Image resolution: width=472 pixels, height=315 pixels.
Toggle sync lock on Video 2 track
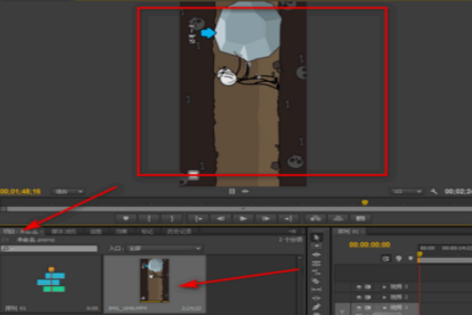tap(367, 297)
